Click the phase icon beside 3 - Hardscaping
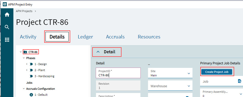243x97 pixels. point(31,76)
